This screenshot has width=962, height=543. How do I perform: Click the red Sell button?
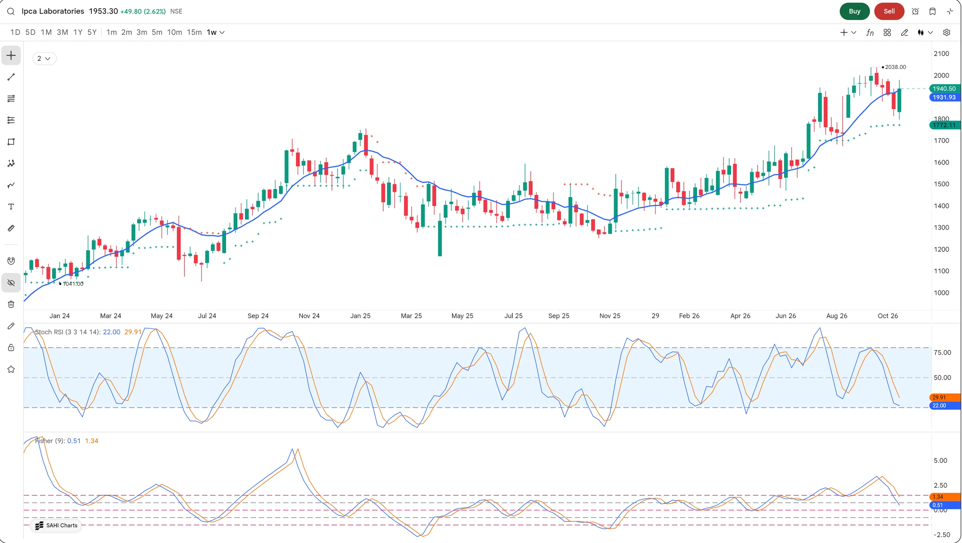coord(889,11)
